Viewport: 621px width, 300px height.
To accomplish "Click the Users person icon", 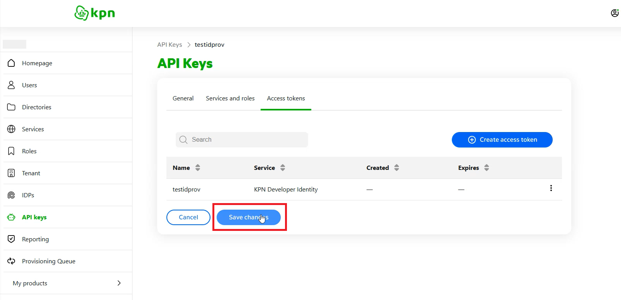I will click(11, 85).
